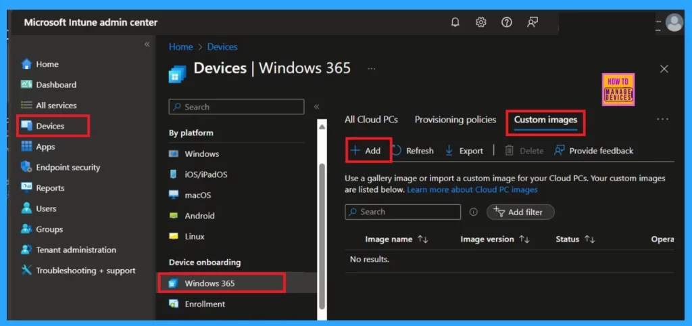Open the ellipsis next to the Windows 365 title
Image resolution: width=692 pixels, height=326 pixels.
coord(371,68)
